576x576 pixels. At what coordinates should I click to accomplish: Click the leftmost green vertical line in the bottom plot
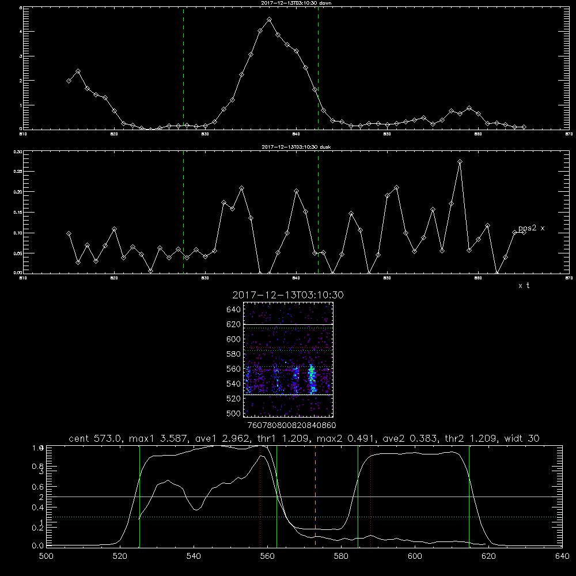click(x=139, y=496)
